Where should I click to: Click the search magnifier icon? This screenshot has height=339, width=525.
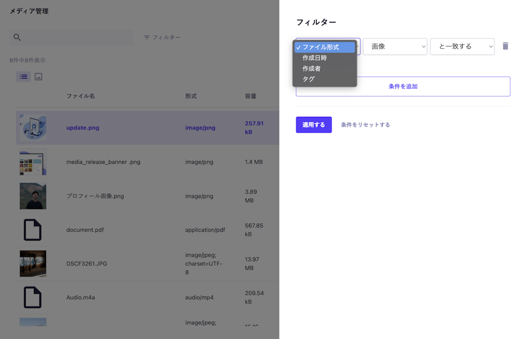click(17, 37)
